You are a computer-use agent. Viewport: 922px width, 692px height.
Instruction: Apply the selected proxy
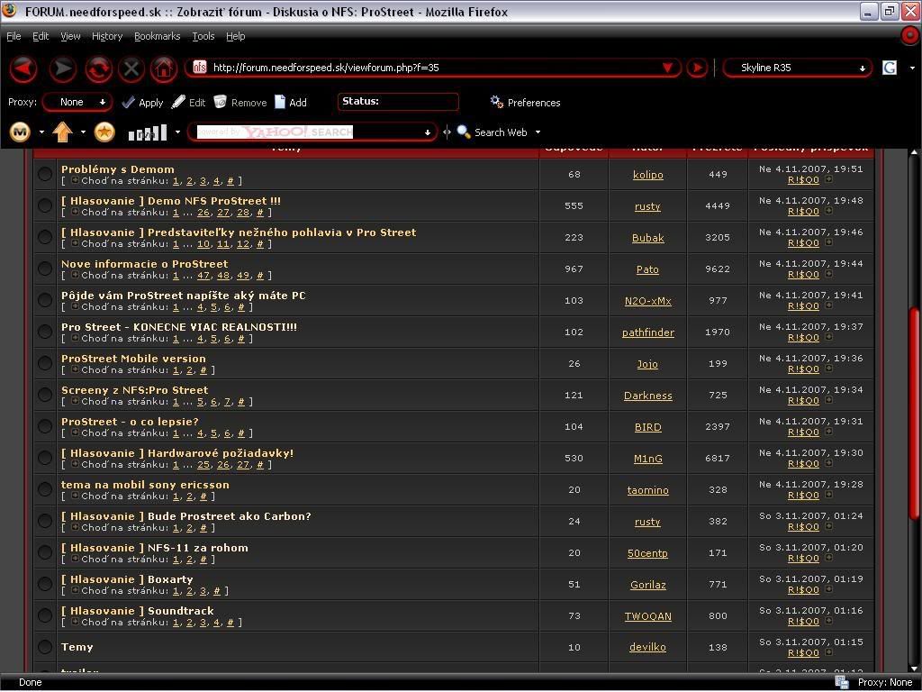coord(142,103)
